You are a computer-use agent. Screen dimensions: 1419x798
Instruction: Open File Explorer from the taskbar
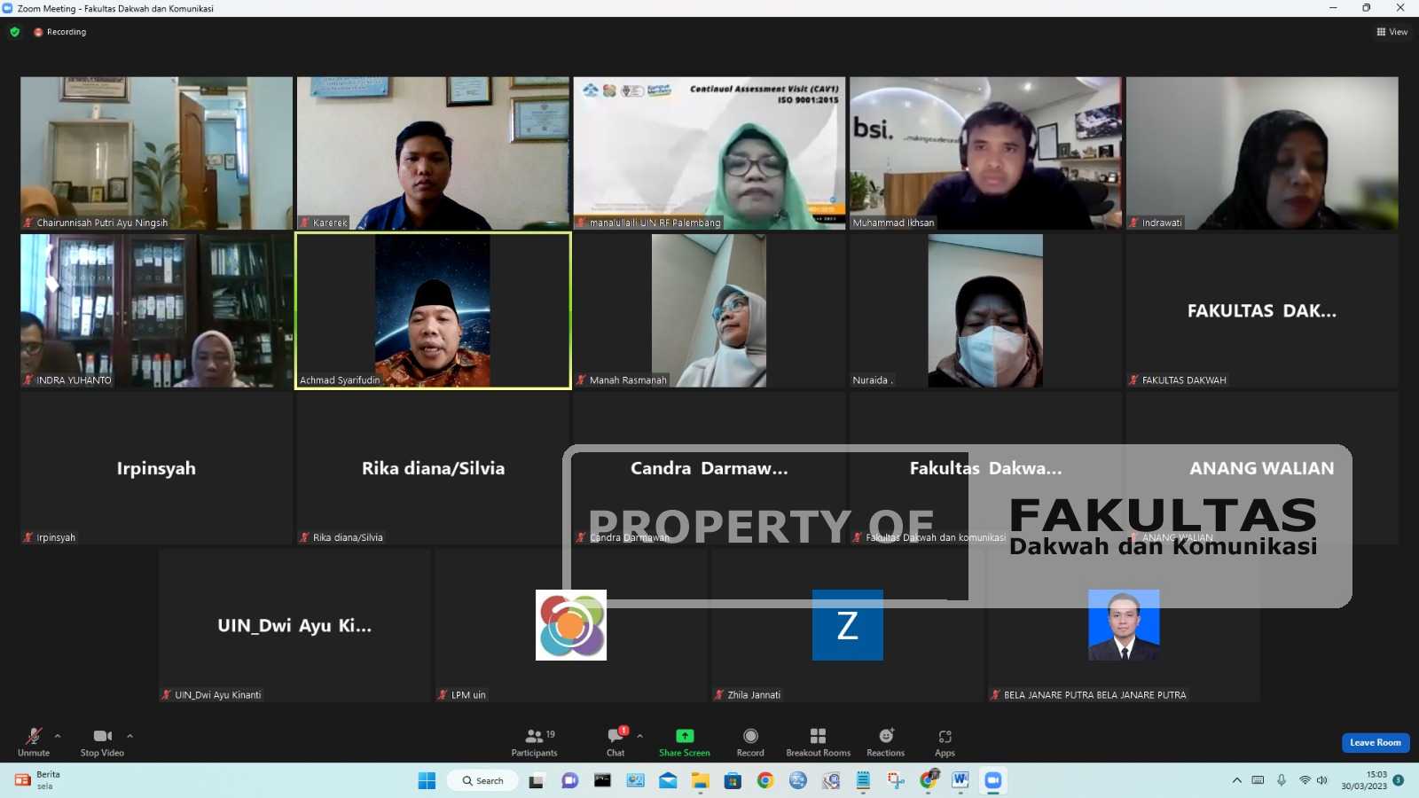click(x=701, y=780)
